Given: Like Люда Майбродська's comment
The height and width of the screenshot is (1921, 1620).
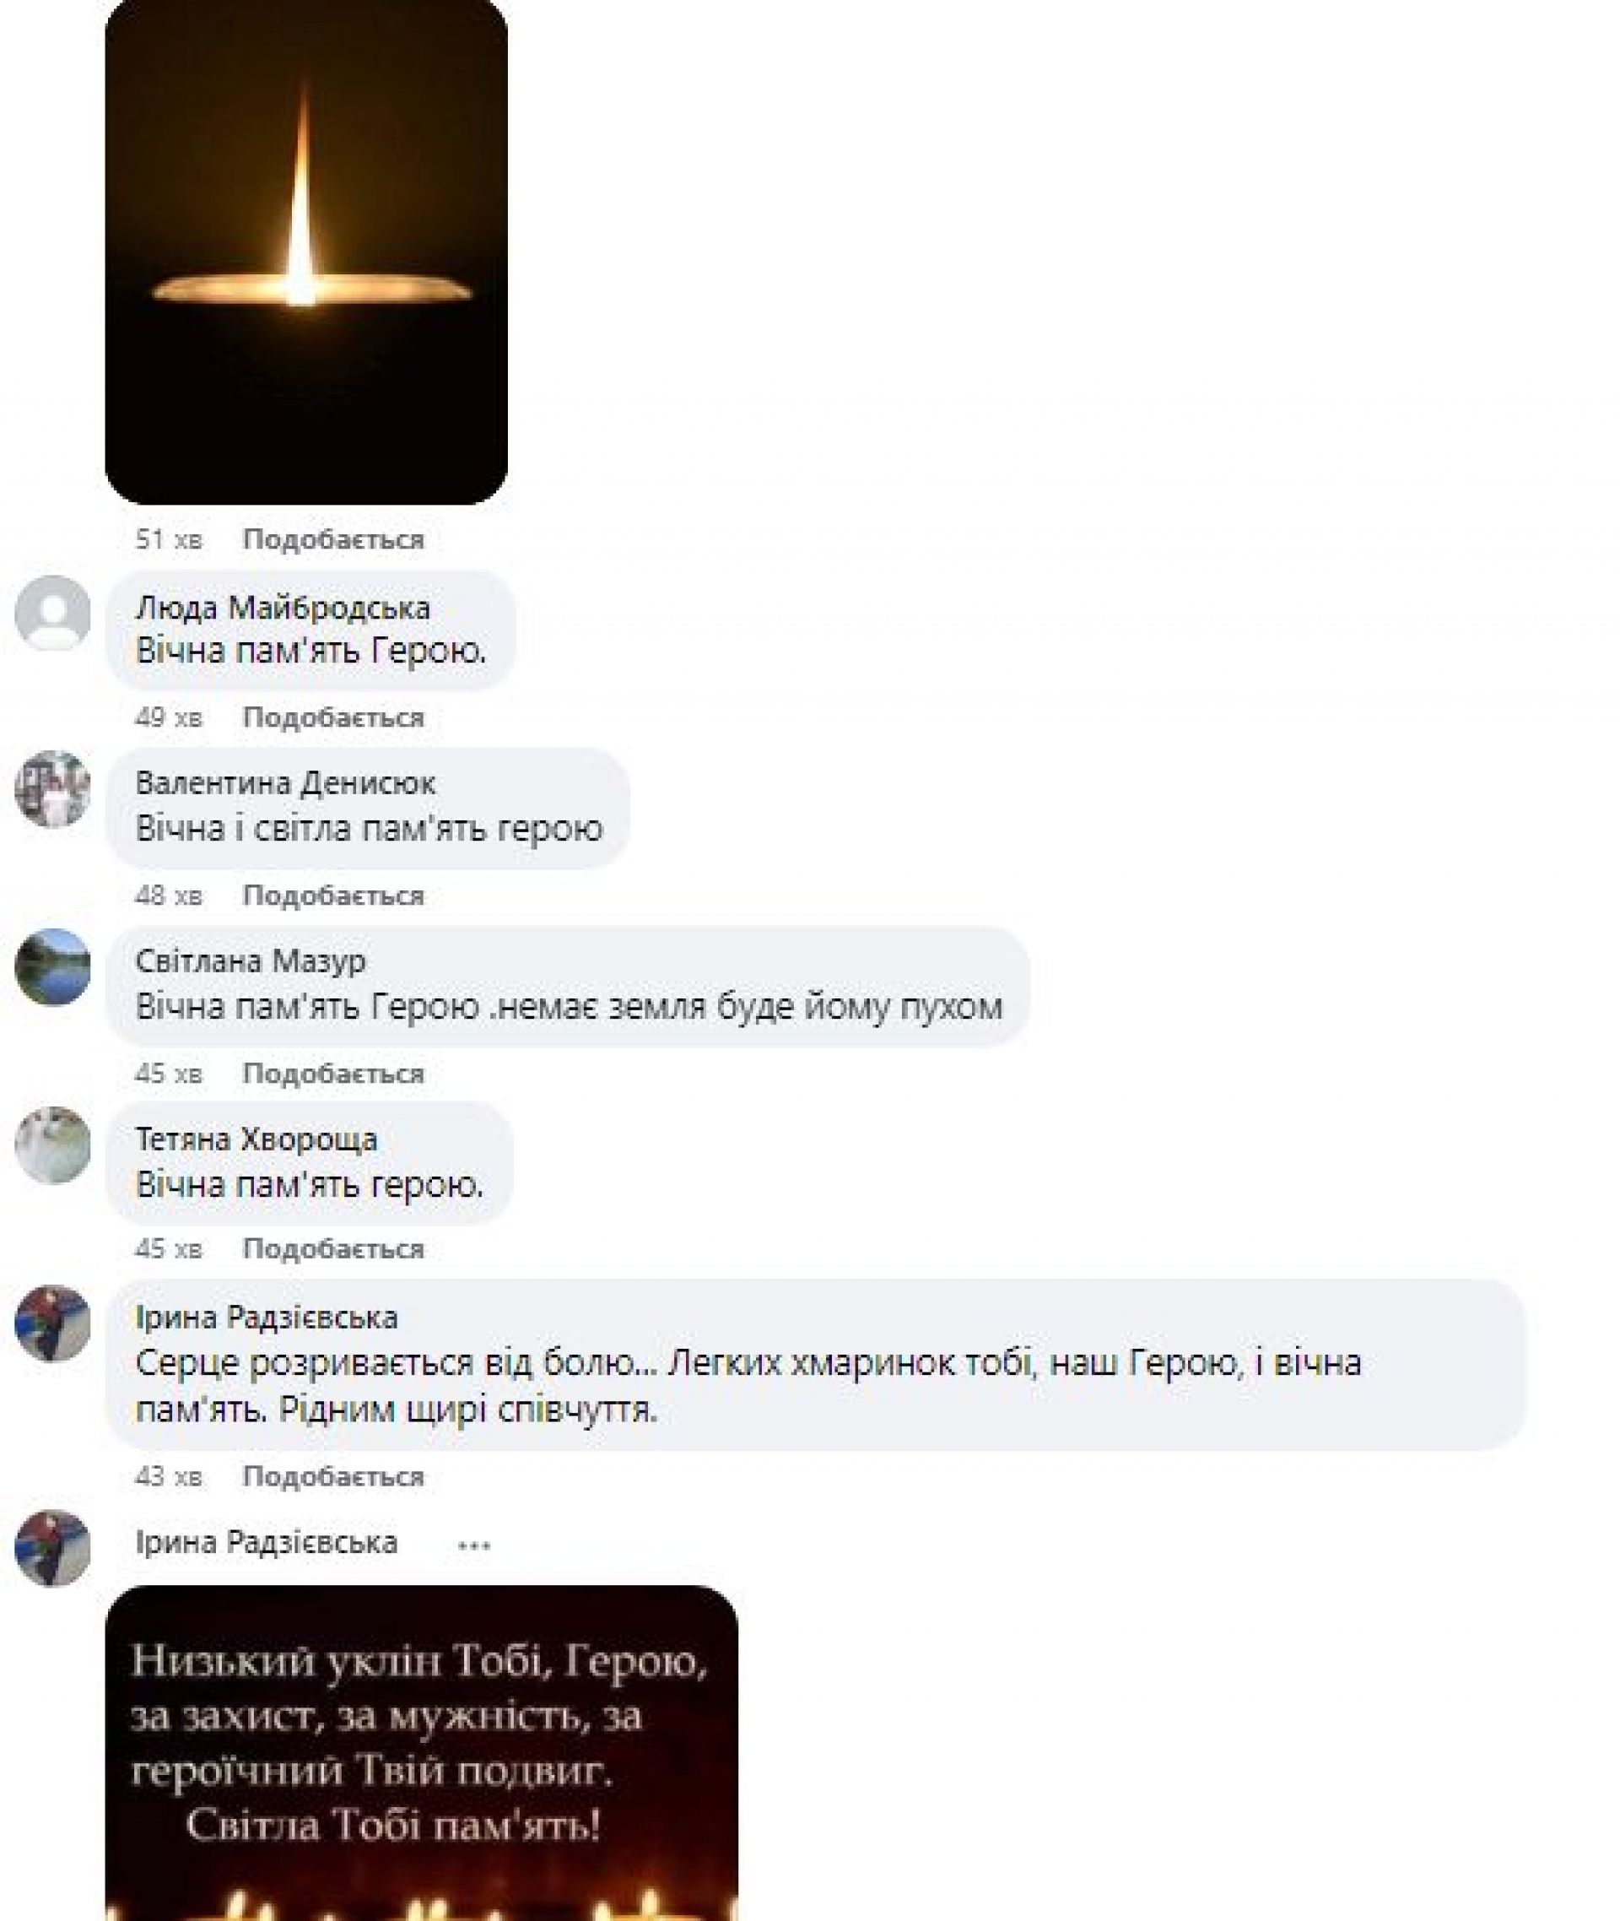Looking at the screenshot, I should click(x=333, y=717).
